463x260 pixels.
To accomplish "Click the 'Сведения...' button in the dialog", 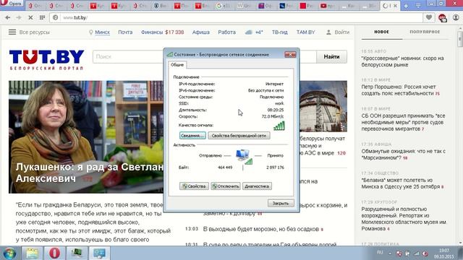I will (192, 136).
